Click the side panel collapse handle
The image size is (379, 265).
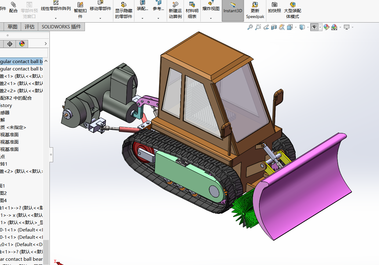(x=51, y=155)
